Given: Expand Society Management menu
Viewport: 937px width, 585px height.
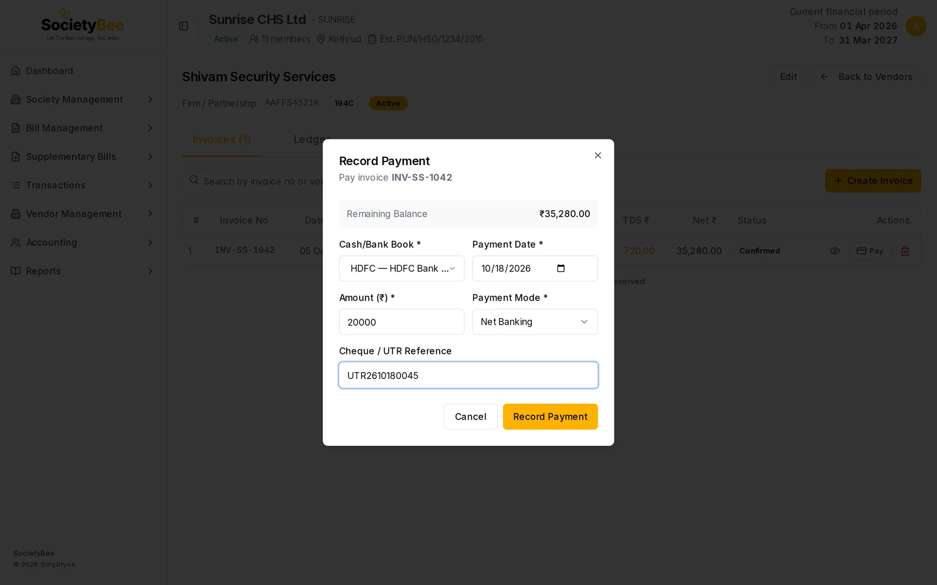Looking at the screenshot, I should point(82,99).
